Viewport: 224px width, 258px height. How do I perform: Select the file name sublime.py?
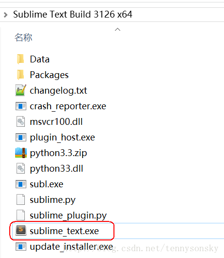[x=53, y=200]
